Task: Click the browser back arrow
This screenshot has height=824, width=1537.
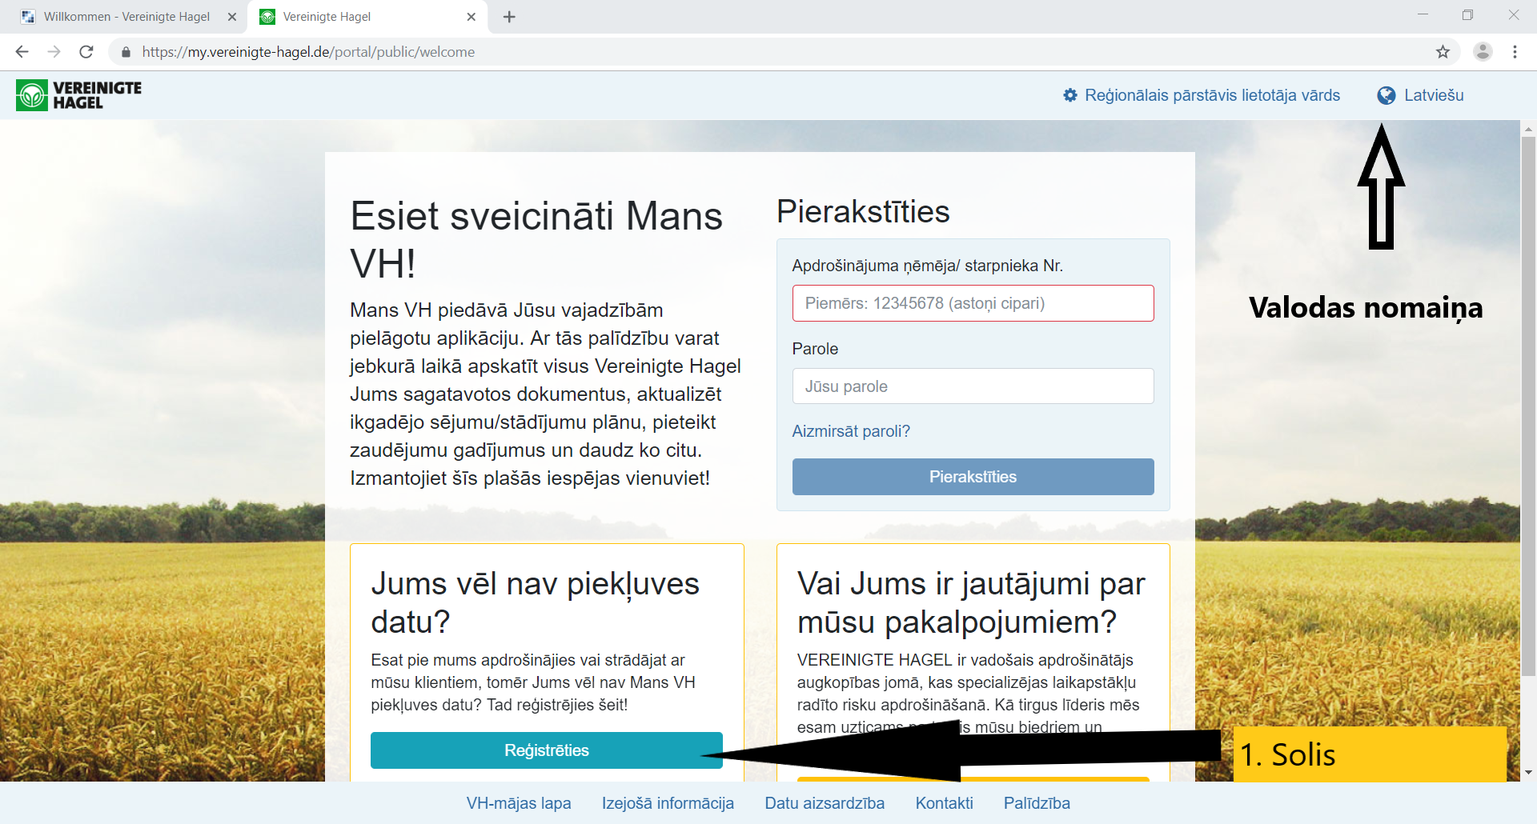Action: [22, 52]
